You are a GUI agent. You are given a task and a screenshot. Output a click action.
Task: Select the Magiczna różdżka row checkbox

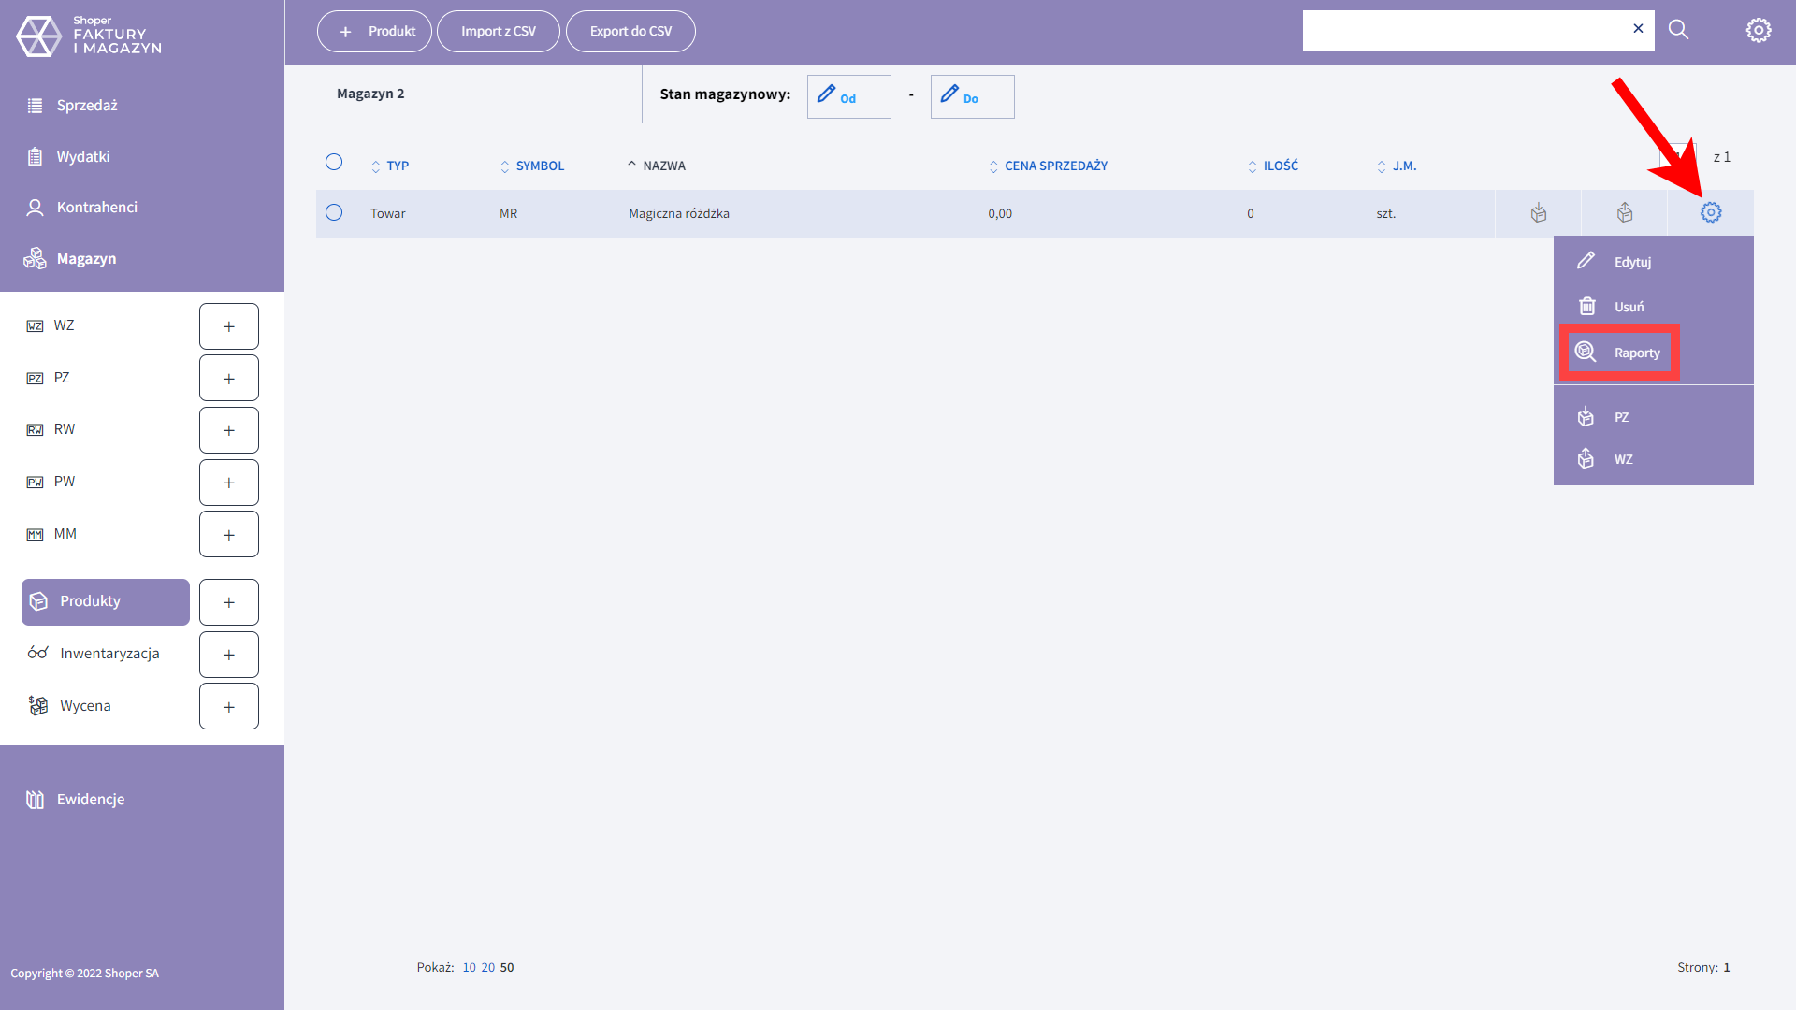pos(334,213)
